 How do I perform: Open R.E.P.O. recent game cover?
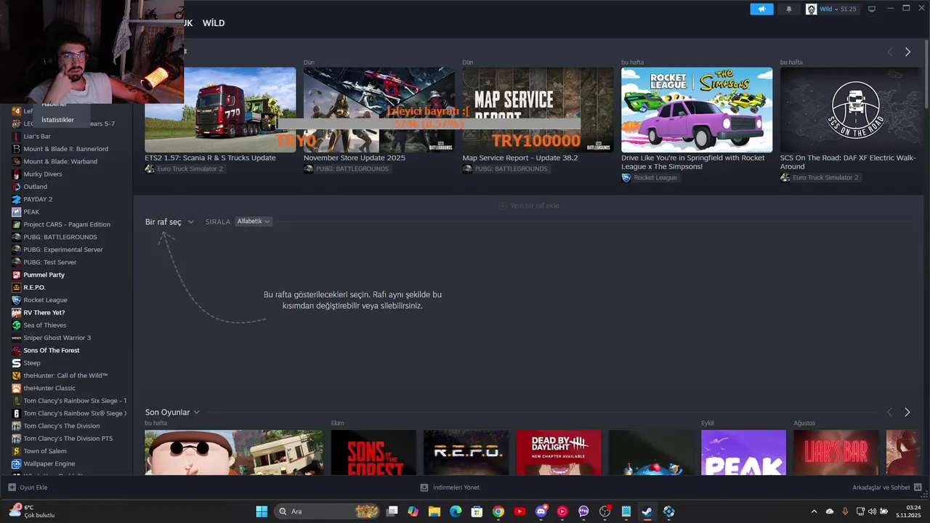point(466,453)
